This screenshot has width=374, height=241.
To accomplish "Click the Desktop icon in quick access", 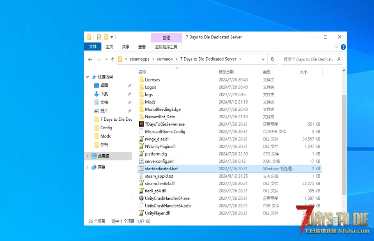I will click(x=96, y=86).
